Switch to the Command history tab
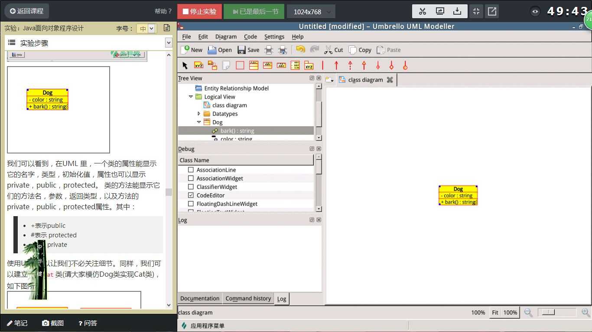Viewport: 592px width, 332px height. pos(248,298)
